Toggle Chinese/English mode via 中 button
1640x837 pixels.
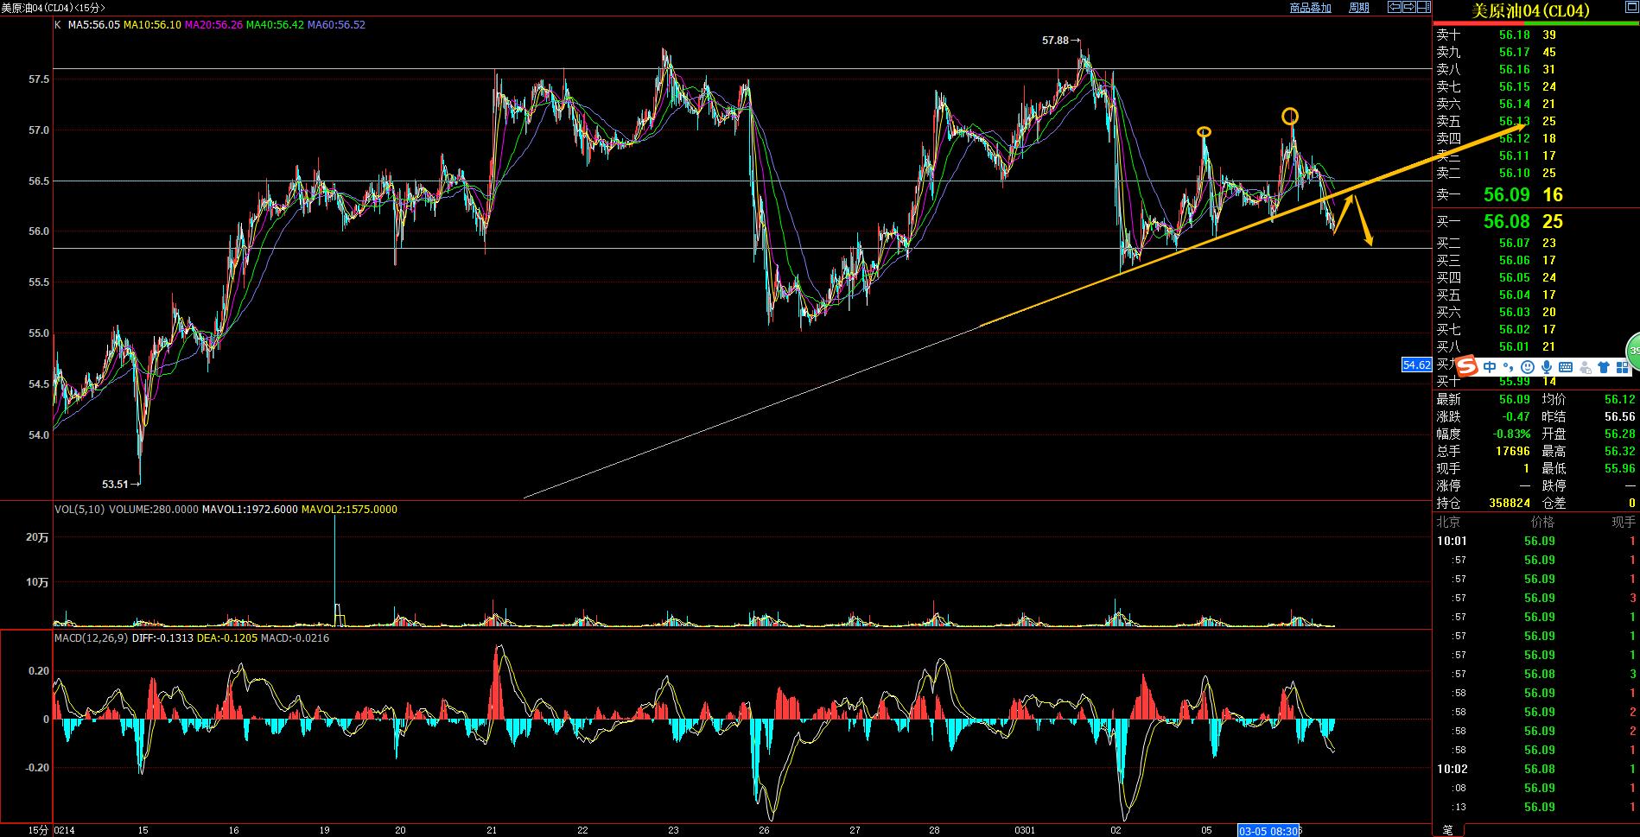(x=1490, y=367)
